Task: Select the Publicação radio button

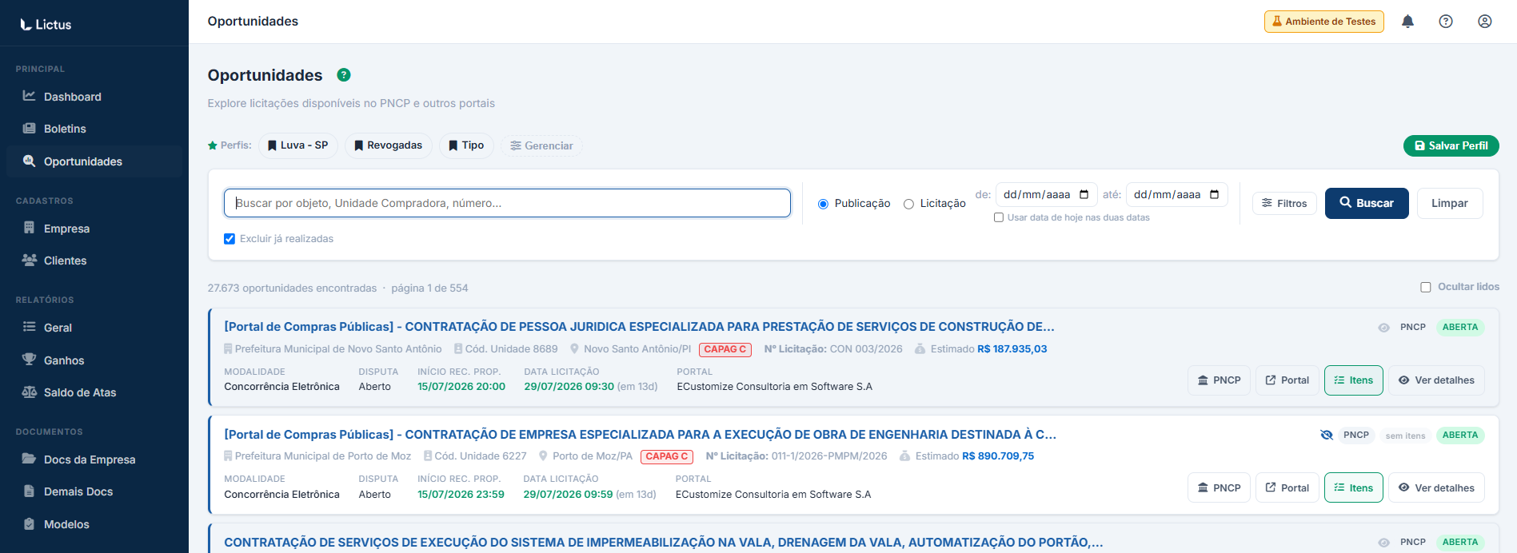Action: pos(823,204)
